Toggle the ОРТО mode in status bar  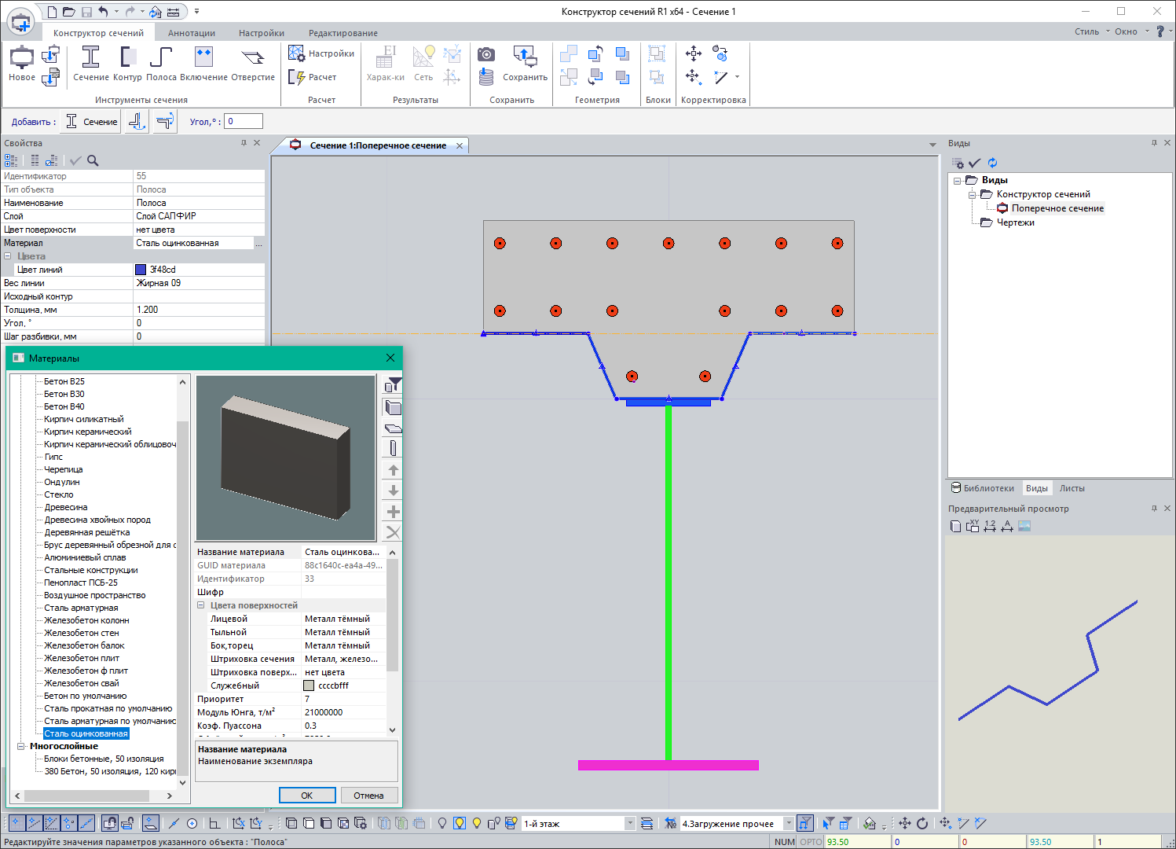coord(811,842)
